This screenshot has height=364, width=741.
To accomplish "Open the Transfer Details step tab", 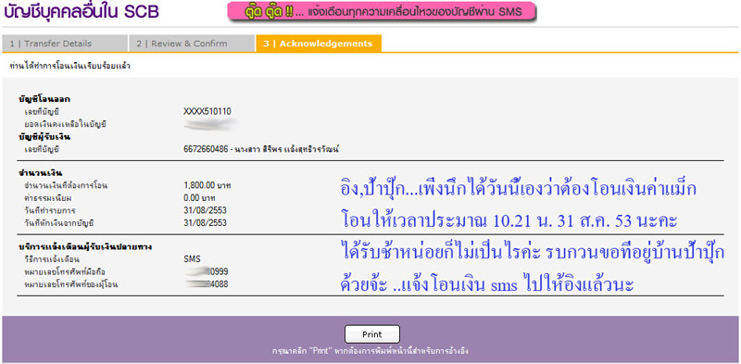I will 64,44.
